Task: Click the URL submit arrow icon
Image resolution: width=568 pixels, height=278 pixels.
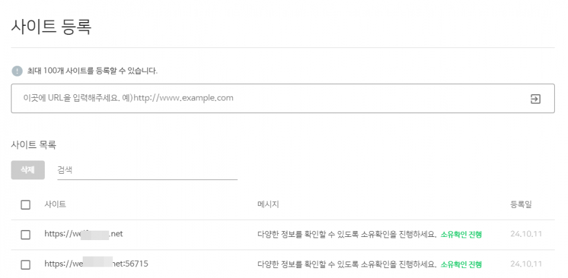Action: click(x=535, y=99)
